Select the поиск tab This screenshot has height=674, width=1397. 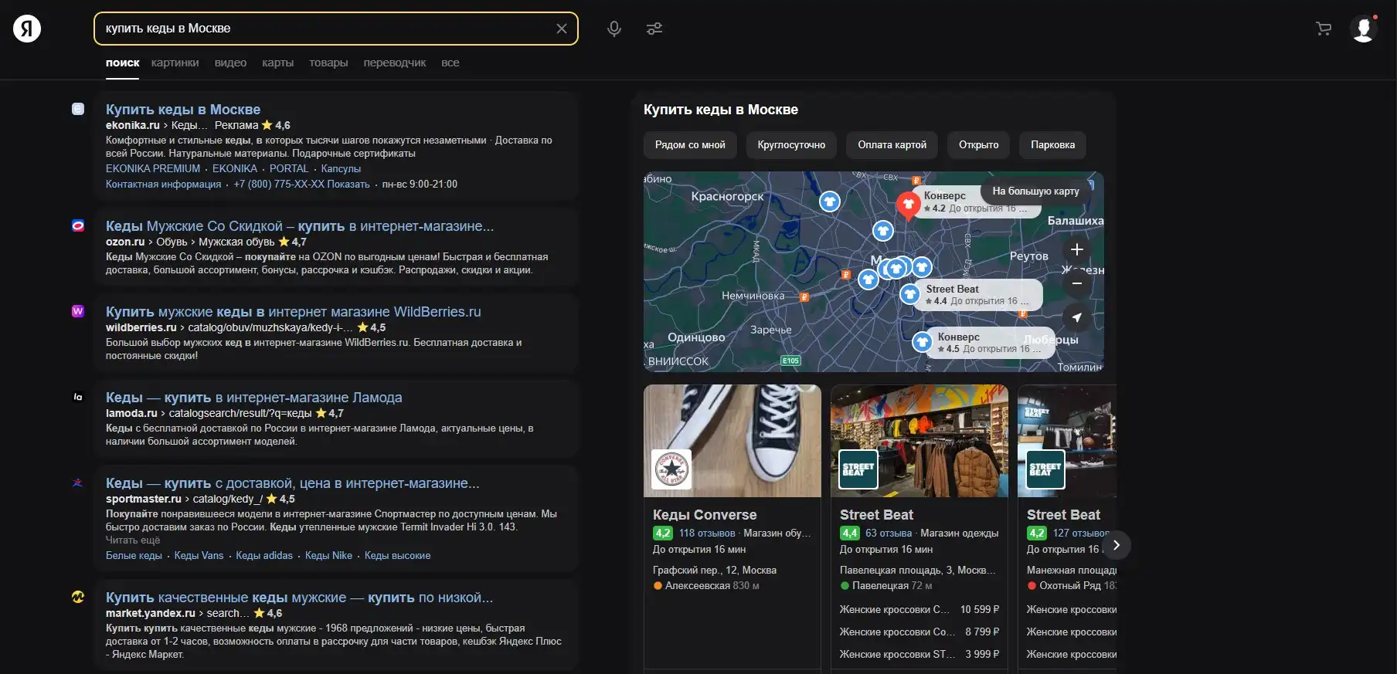[123, 63]
